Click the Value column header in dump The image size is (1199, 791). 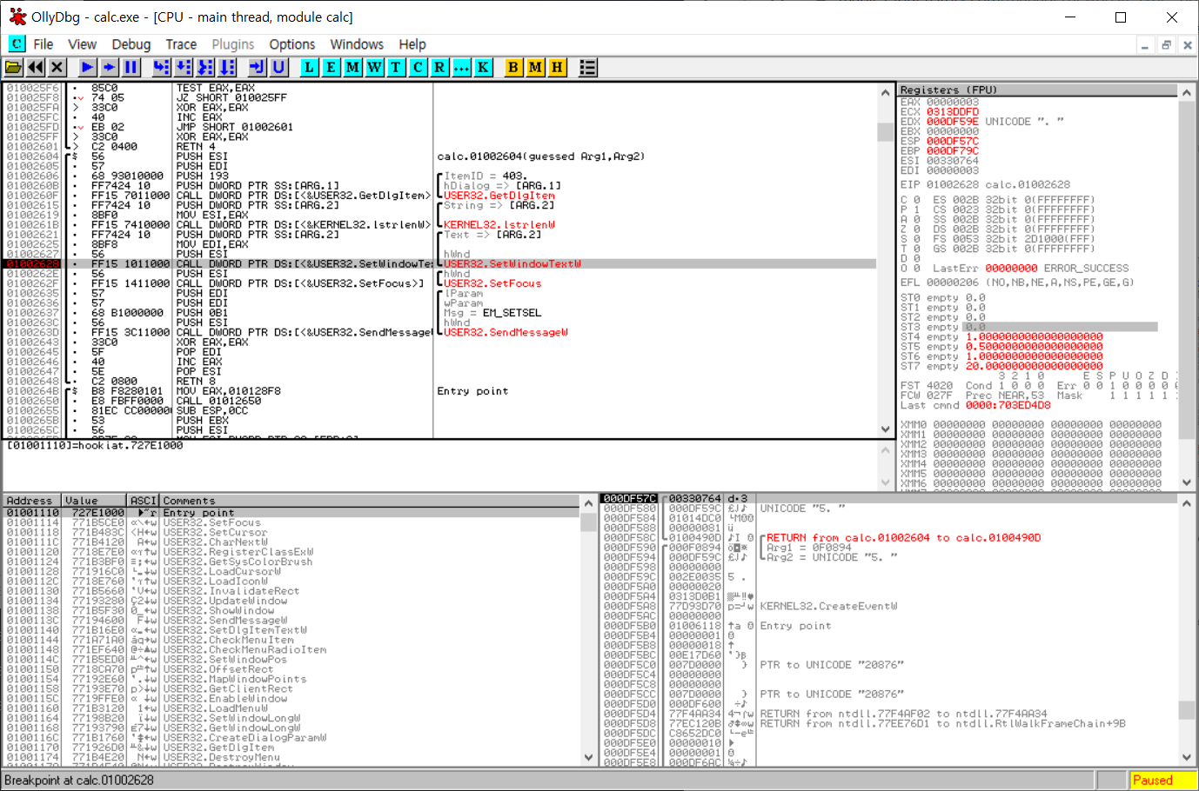coord(95,501)
